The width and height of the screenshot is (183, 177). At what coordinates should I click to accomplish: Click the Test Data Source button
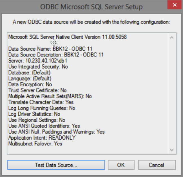click(56, 165)
